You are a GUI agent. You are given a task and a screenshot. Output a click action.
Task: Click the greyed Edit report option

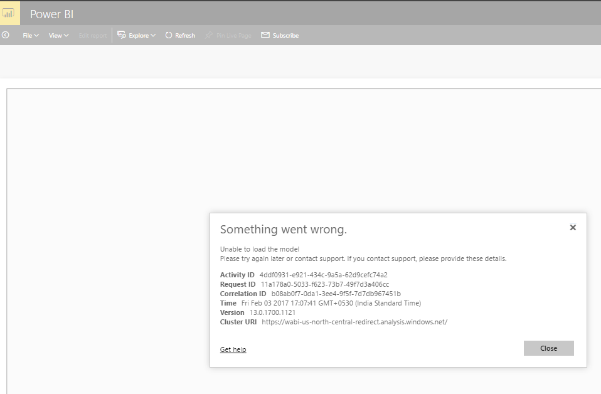pos(93,36)
